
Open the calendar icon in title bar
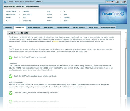pyautogui.click(x=121, y=2)
